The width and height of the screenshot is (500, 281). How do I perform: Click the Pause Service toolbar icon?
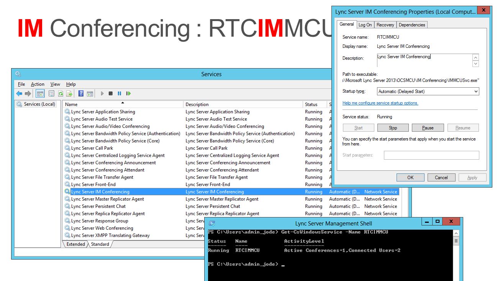(120, 93)
